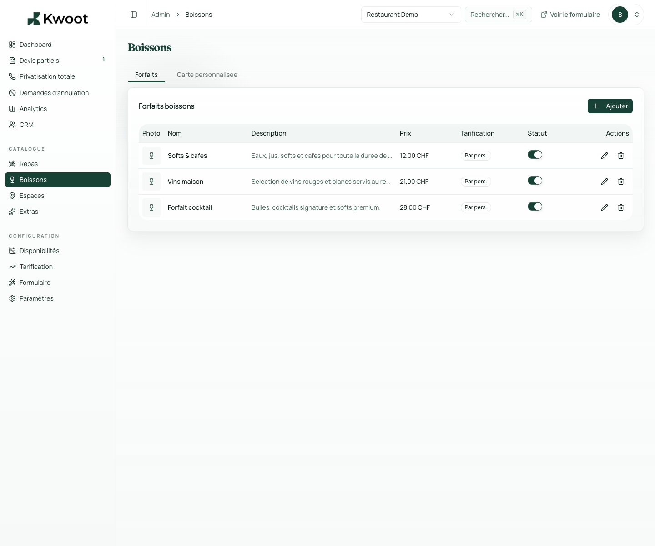Screen dimensions: 655x546
Task: Open the Restaurant Demo dropdown
Action: pos(411,15)
